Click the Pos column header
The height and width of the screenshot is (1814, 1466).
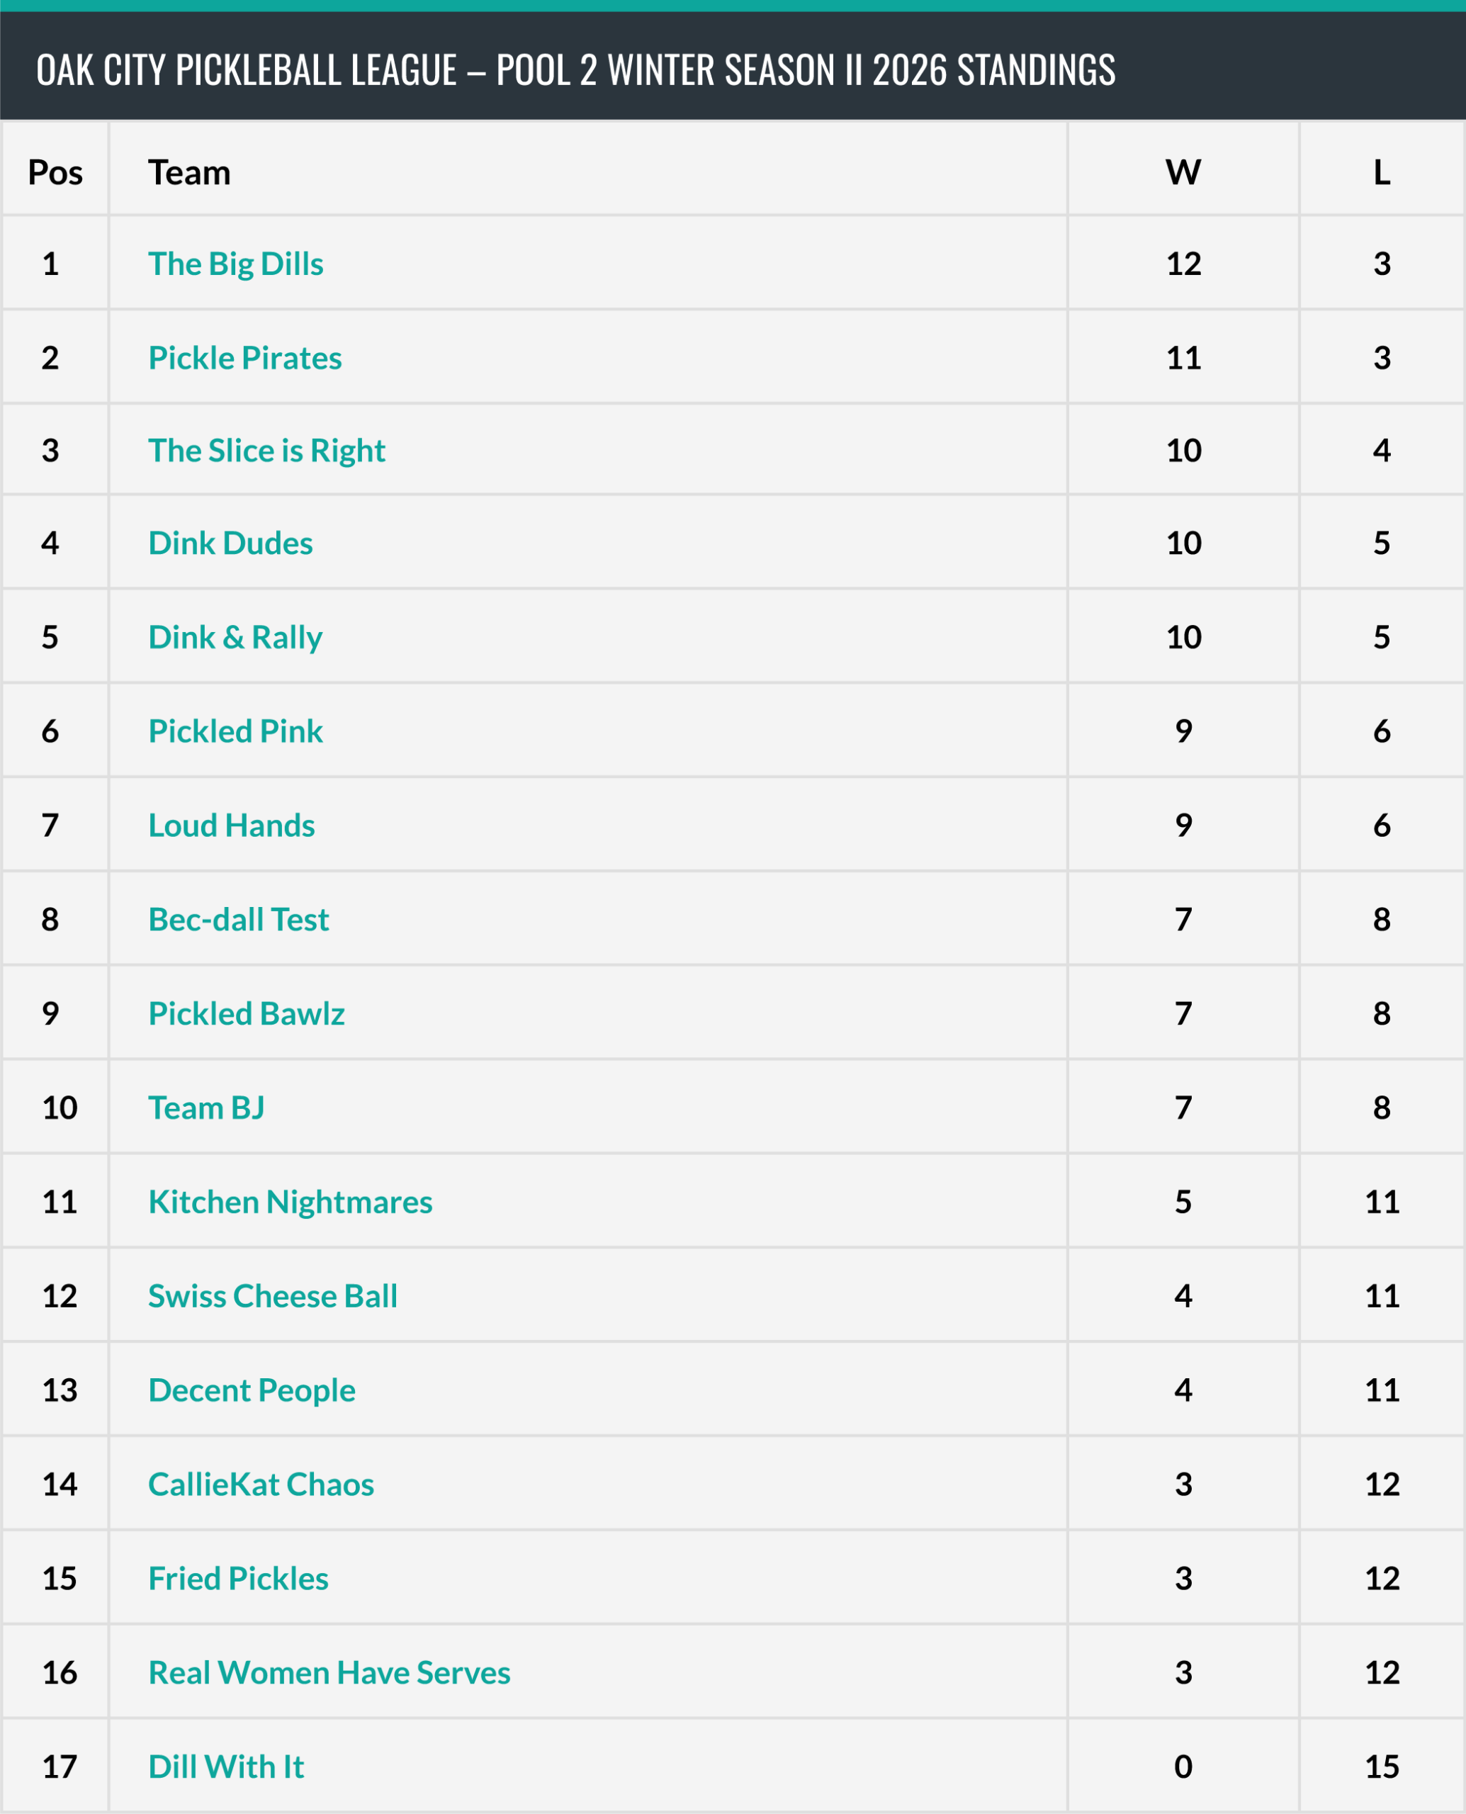point(55,172)
